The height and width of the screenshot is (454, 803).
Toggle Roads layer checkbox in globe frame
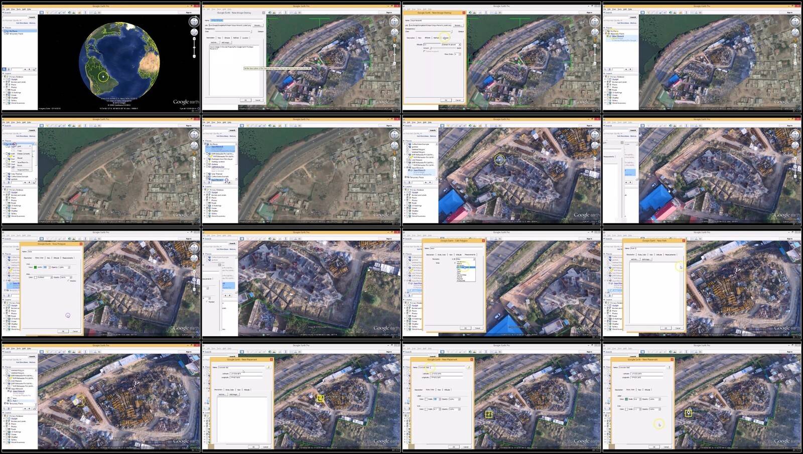point(7,90)
